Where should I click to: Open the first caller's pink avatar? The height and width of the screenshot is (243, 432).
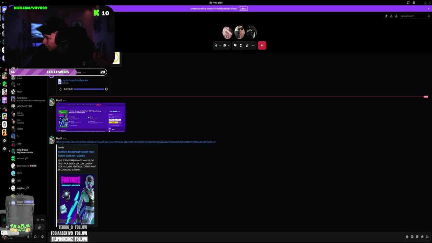point(227,32)
